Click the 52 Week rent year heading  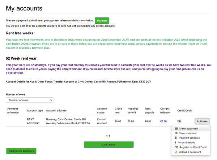(21, 58)
